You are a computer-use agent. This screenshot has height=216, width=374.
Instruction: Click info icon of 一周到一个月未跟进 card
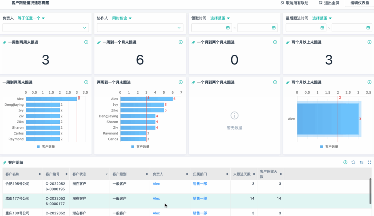click(180, 42)
